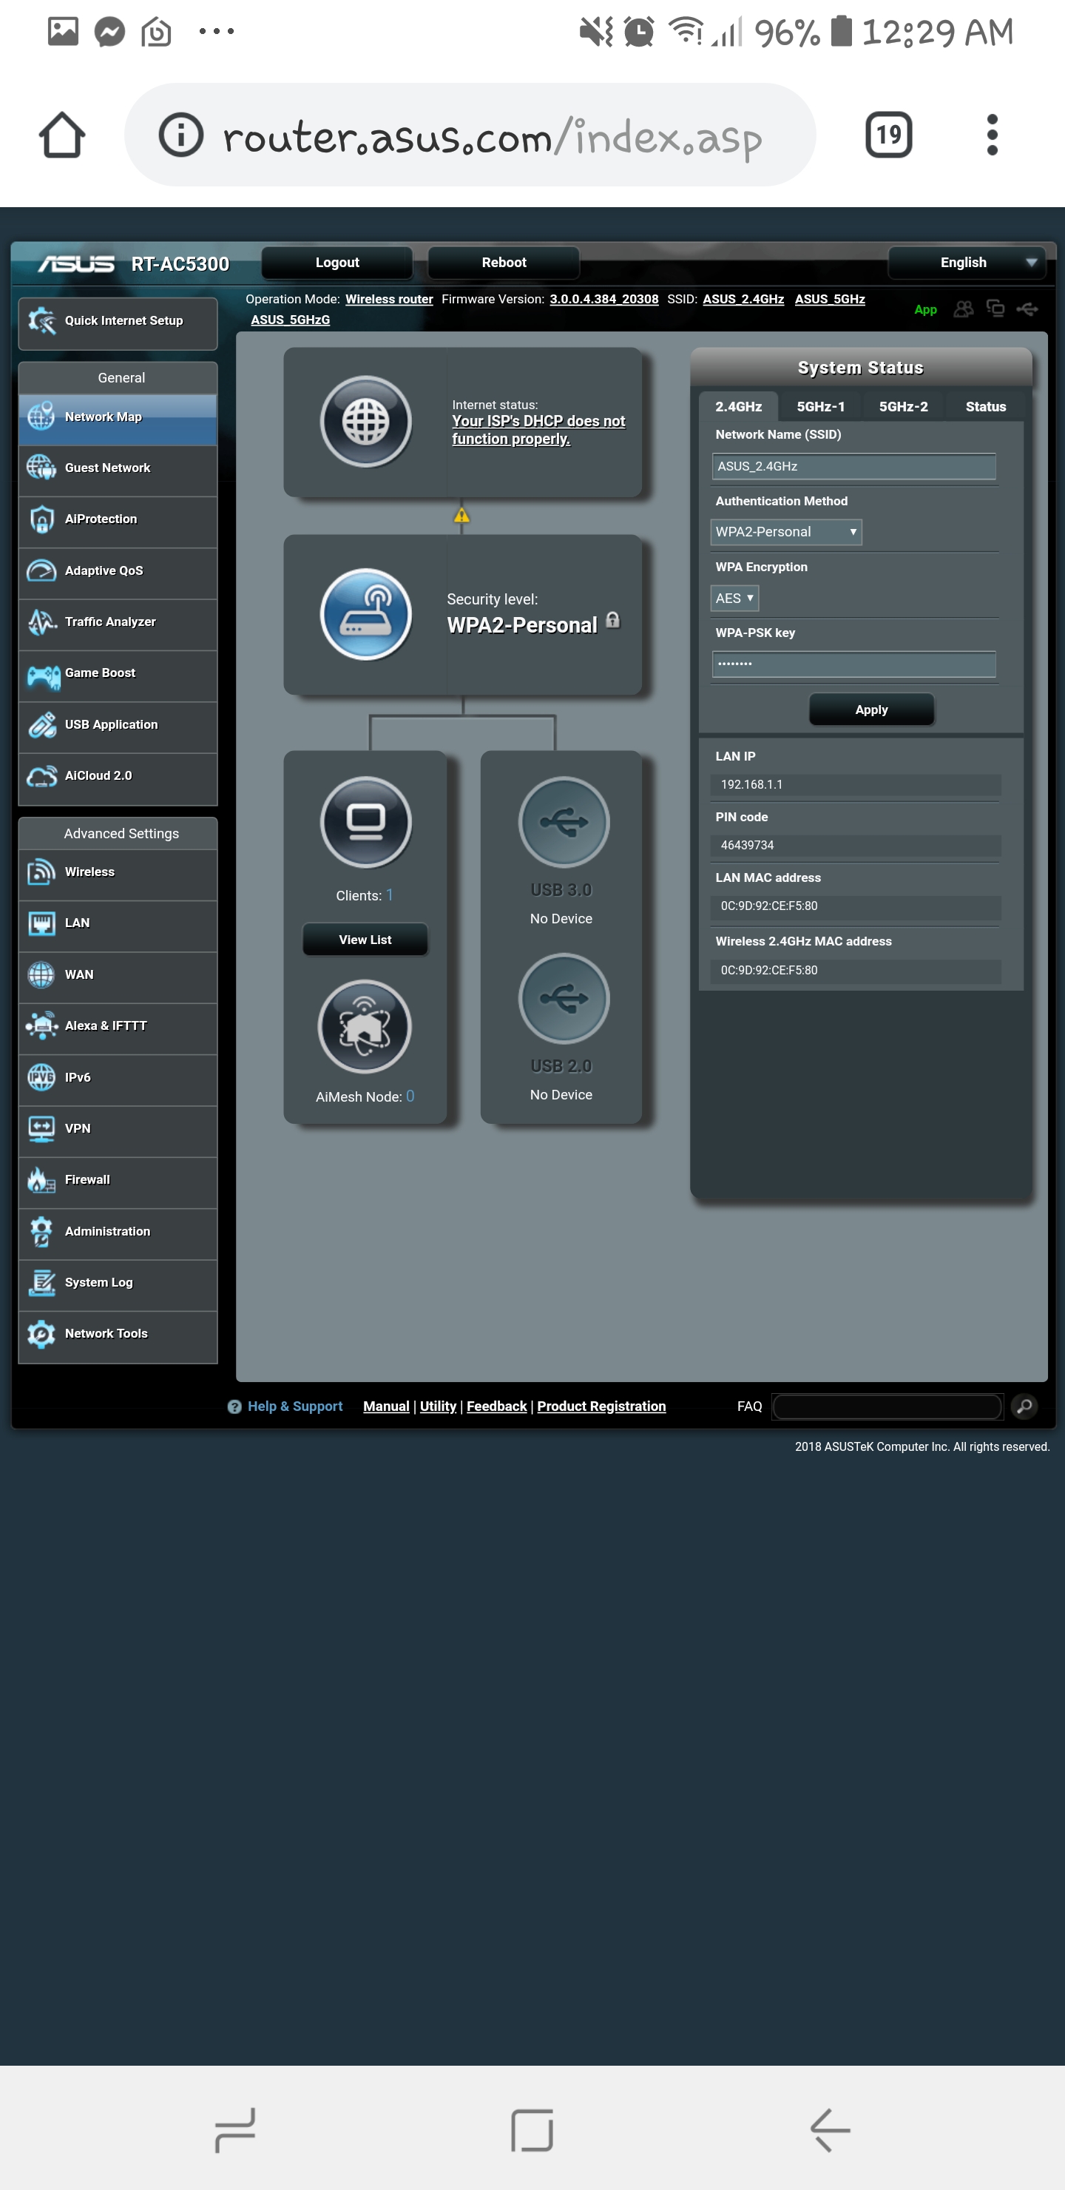Click the USB status icon in header

point(1027,309)
